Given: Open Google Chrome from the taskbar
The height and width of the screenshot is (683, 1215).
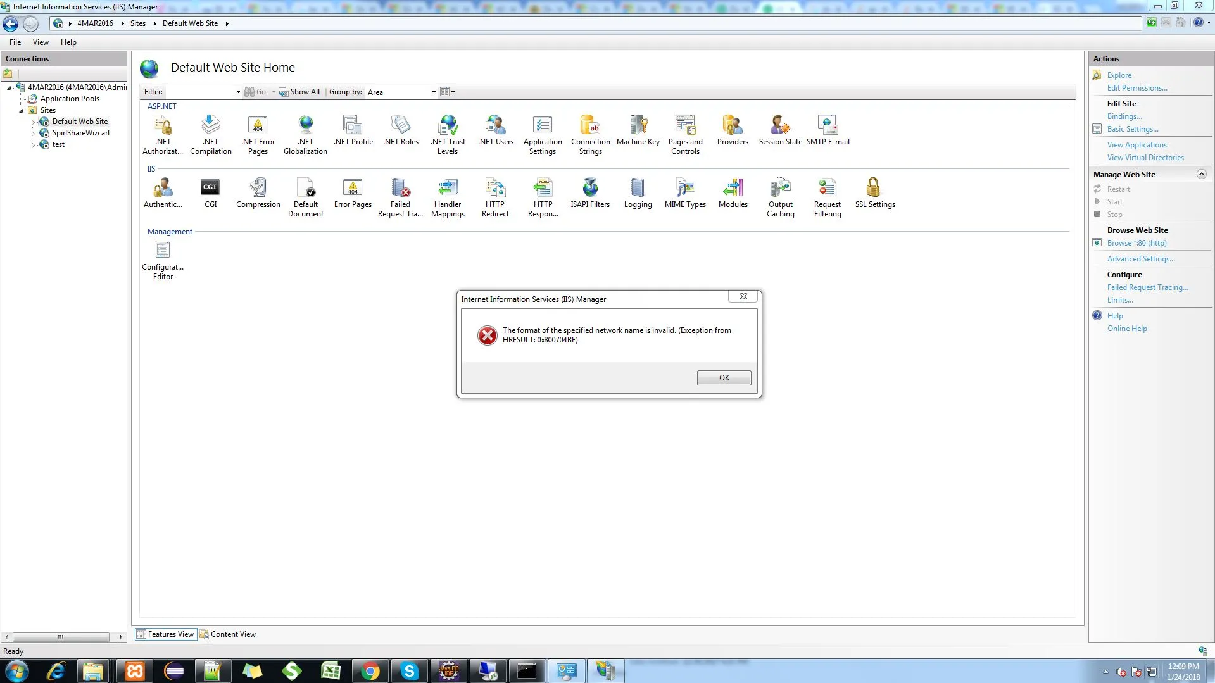Looking at the screenshot, I should tap(370, 671).
